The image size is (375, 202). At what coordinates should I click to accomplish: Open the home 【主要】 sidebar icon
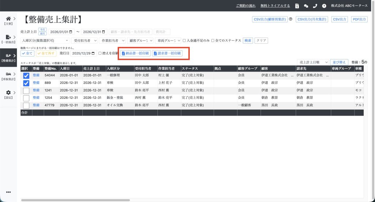(8, 19)
